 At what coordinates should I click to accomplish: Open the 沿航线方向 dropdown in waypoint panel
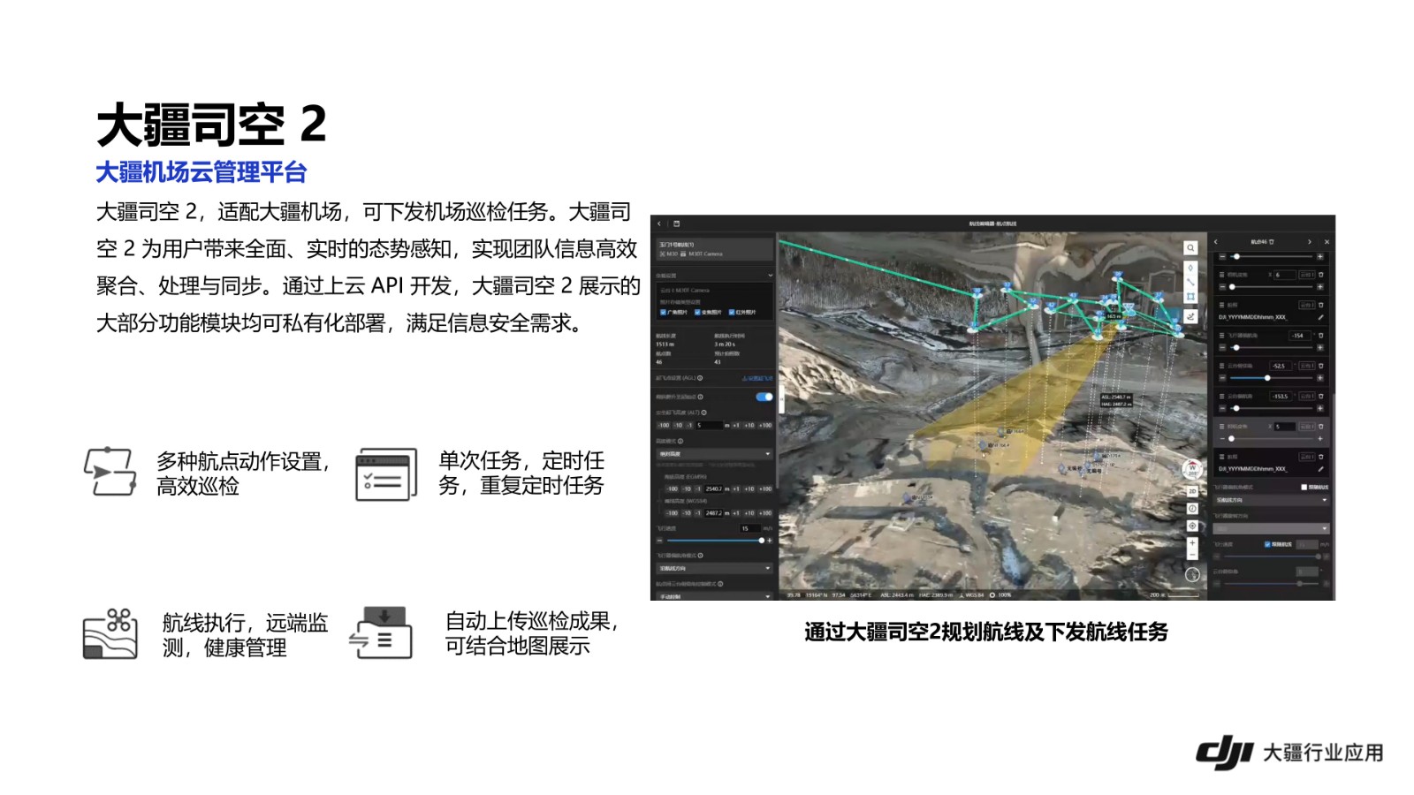(x=1271, y=500)
